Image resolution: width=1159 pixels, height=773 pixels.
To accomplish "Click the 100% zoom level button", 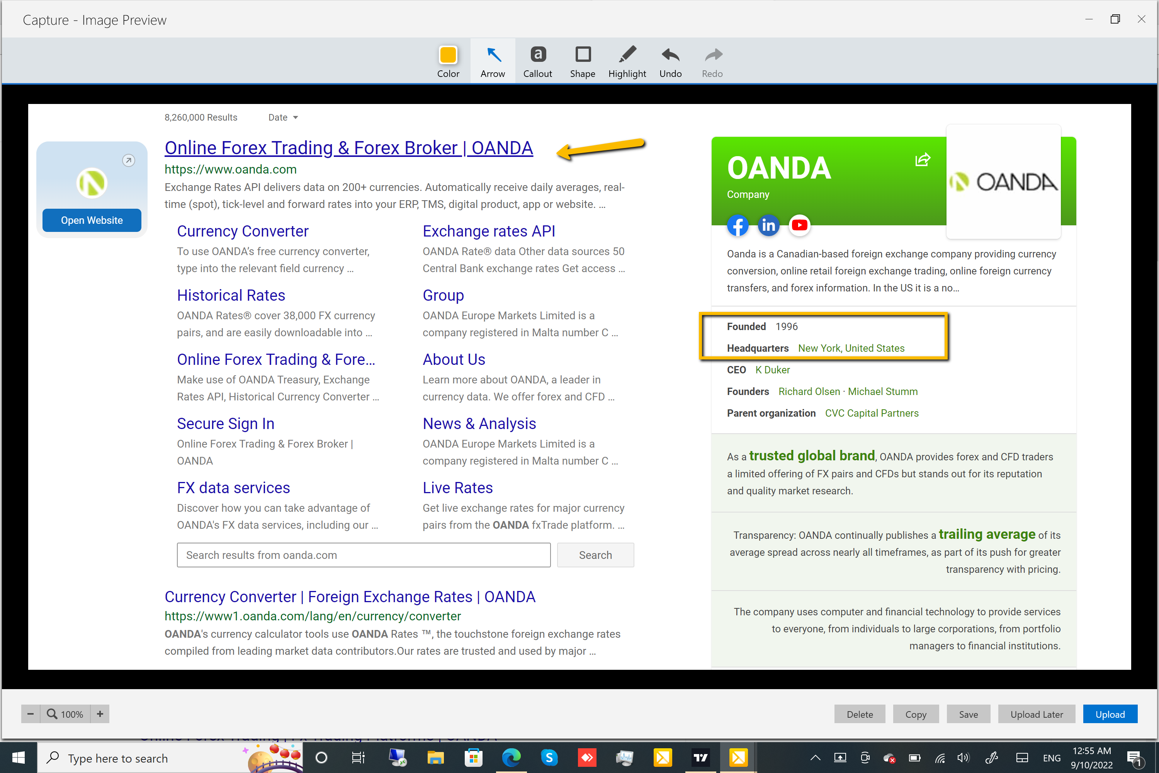I will tap(65, 714).
